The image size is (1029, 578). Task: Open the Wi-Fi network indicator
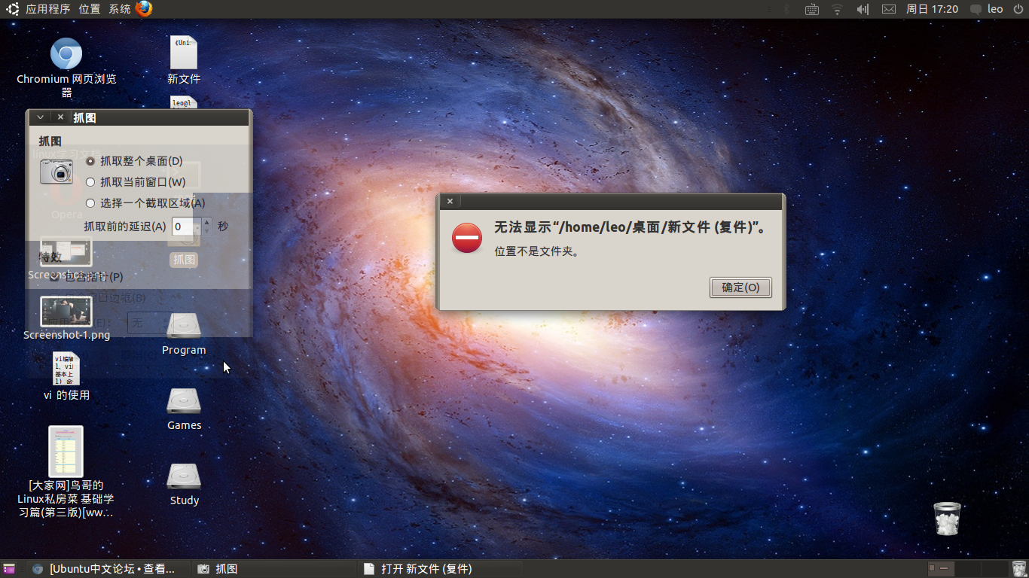837,9
